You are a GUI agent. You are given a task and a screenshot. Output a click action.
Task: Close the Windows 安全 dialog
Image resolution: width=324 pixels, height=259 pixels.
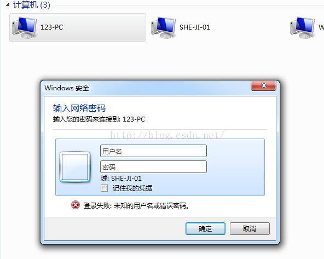point(263,85)
